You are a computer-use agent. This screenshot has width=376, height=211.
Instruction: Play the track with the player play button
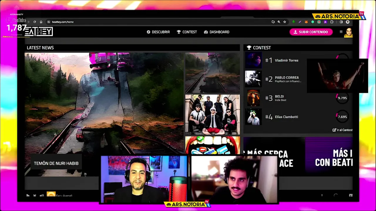(28, 195)
